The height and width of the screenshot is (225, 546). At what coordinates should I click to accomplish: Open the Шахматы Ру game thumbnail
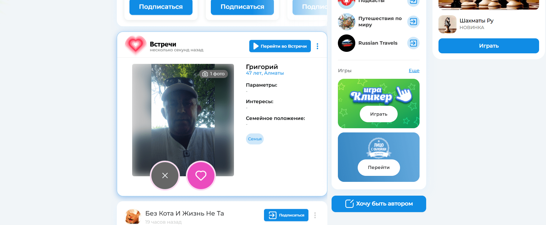447,24
